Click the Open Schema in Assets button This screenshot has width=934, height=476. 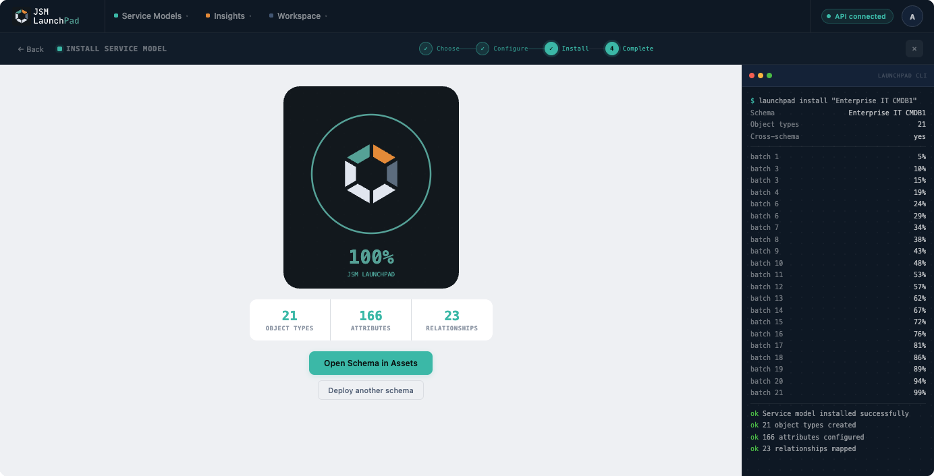tap(370, 363)
